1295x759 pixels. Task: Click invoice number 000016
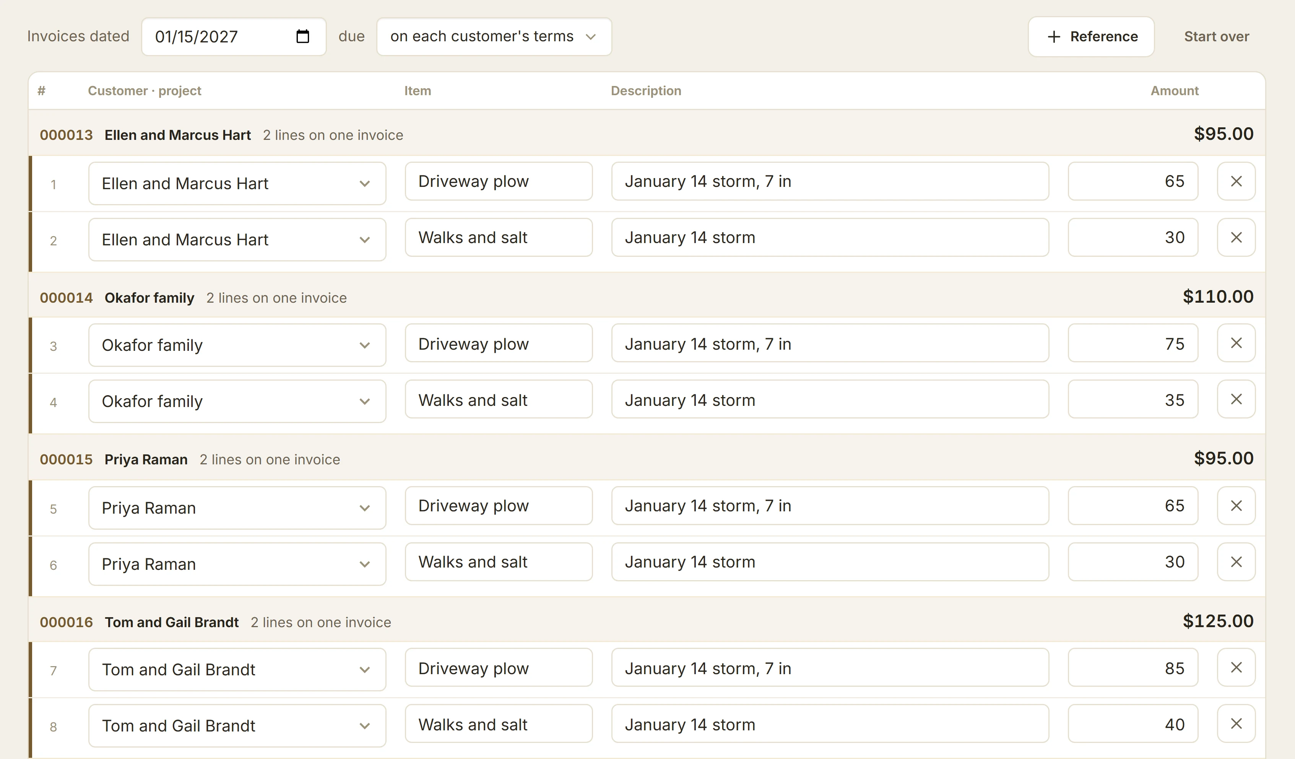[x=66, y=623]
